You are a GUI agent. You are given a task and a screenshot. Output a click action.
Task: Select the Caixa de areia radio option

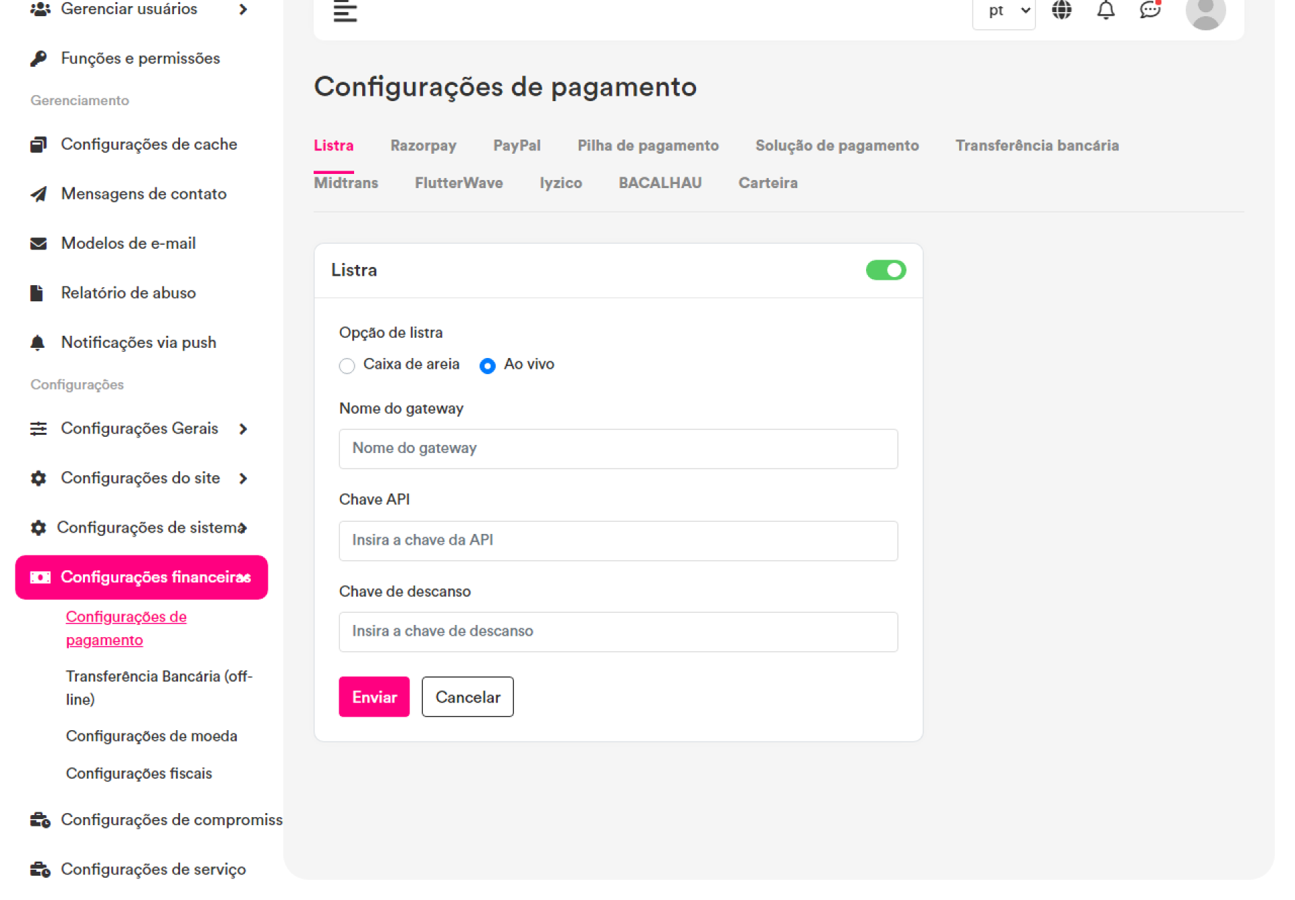click(347, 365)
